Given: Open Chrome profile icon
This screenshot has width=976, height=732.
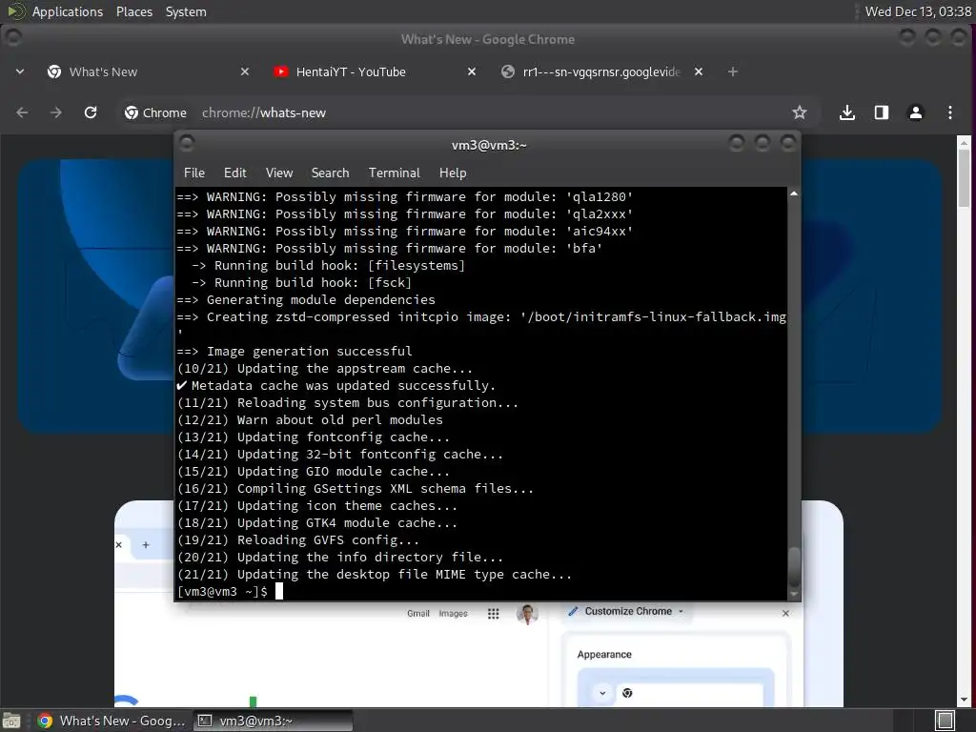Looking at the screenshot, I should (916, 112).
